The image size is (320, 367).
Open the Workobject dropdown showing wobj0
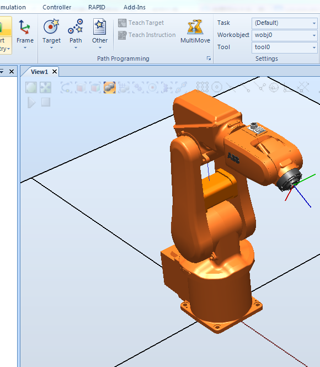coord(285,35)
